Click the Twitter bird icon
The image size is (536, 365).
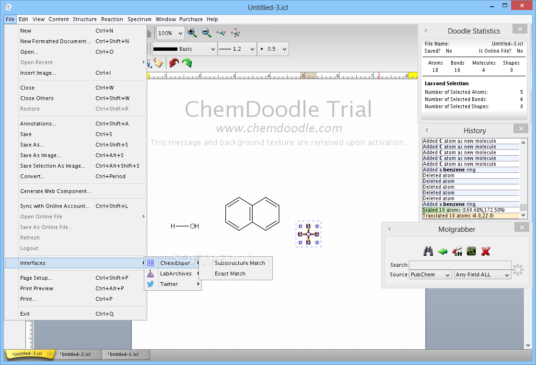coord(151,284)
